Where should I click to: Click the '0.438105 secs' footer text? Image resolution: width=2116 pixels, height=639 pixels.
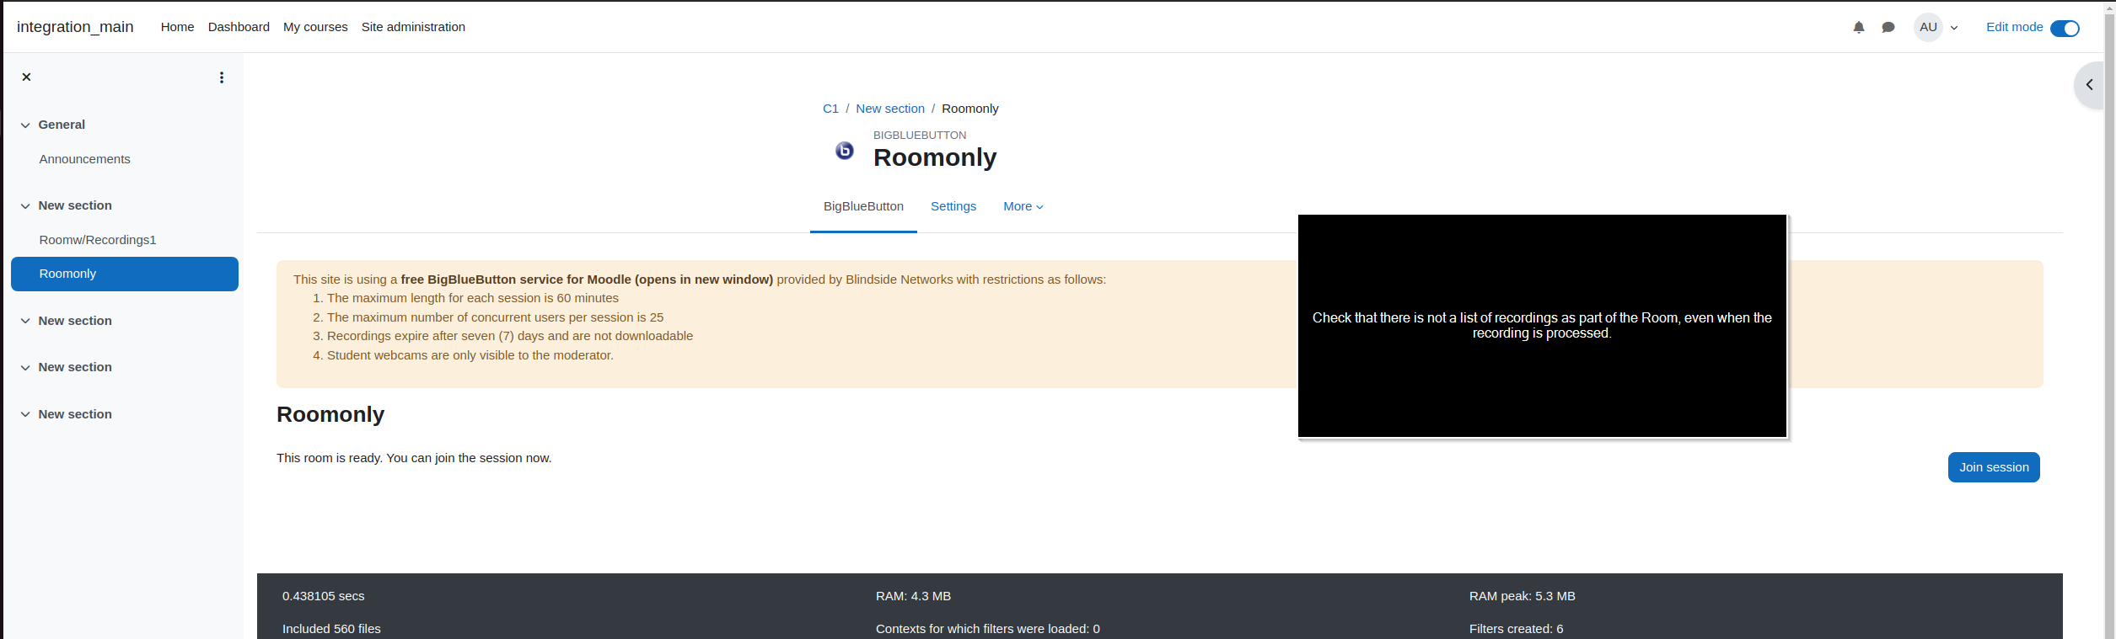pos(324,596)
